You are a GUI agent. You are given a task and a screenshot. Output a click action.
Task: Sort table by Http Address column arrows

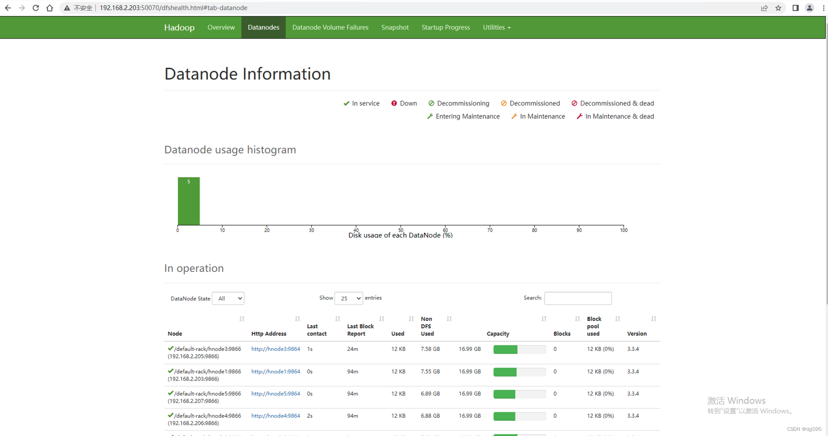297,319
